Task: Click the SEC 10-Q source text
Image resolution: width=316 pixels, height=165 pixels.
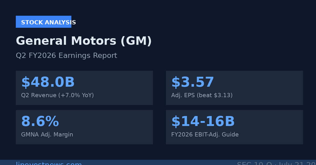Action: point(254,163)
